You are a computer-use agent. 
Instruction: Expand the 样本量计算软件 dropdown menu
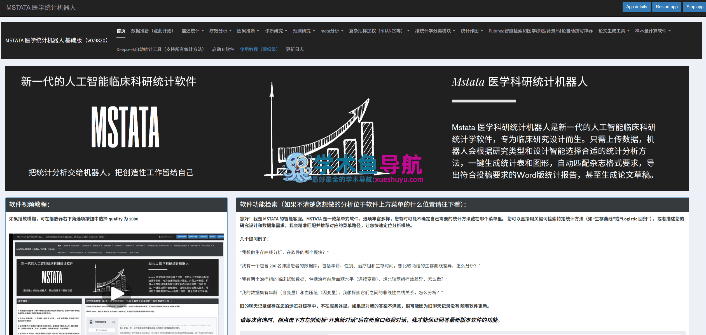click(x=653, y=31)
